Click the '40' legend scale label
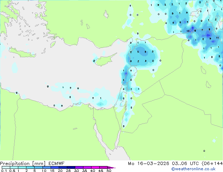The height and width of the screenshot is (172, 223). (93, 171)
